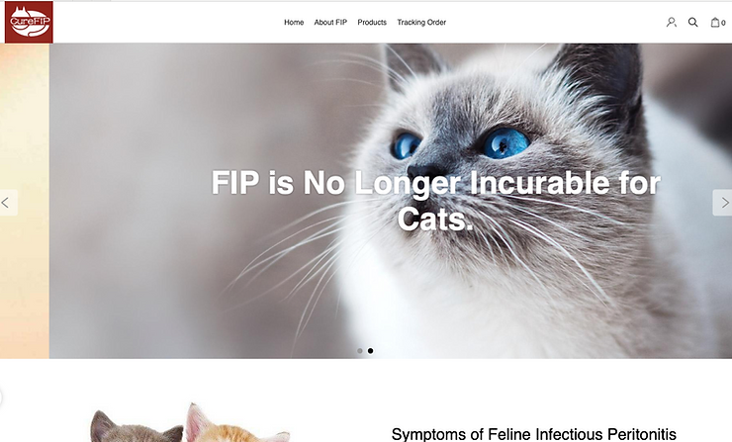This screenshot has width=732, height=442.
Task: Select the second active carousel dot
Action: click(x=370, y=350)
